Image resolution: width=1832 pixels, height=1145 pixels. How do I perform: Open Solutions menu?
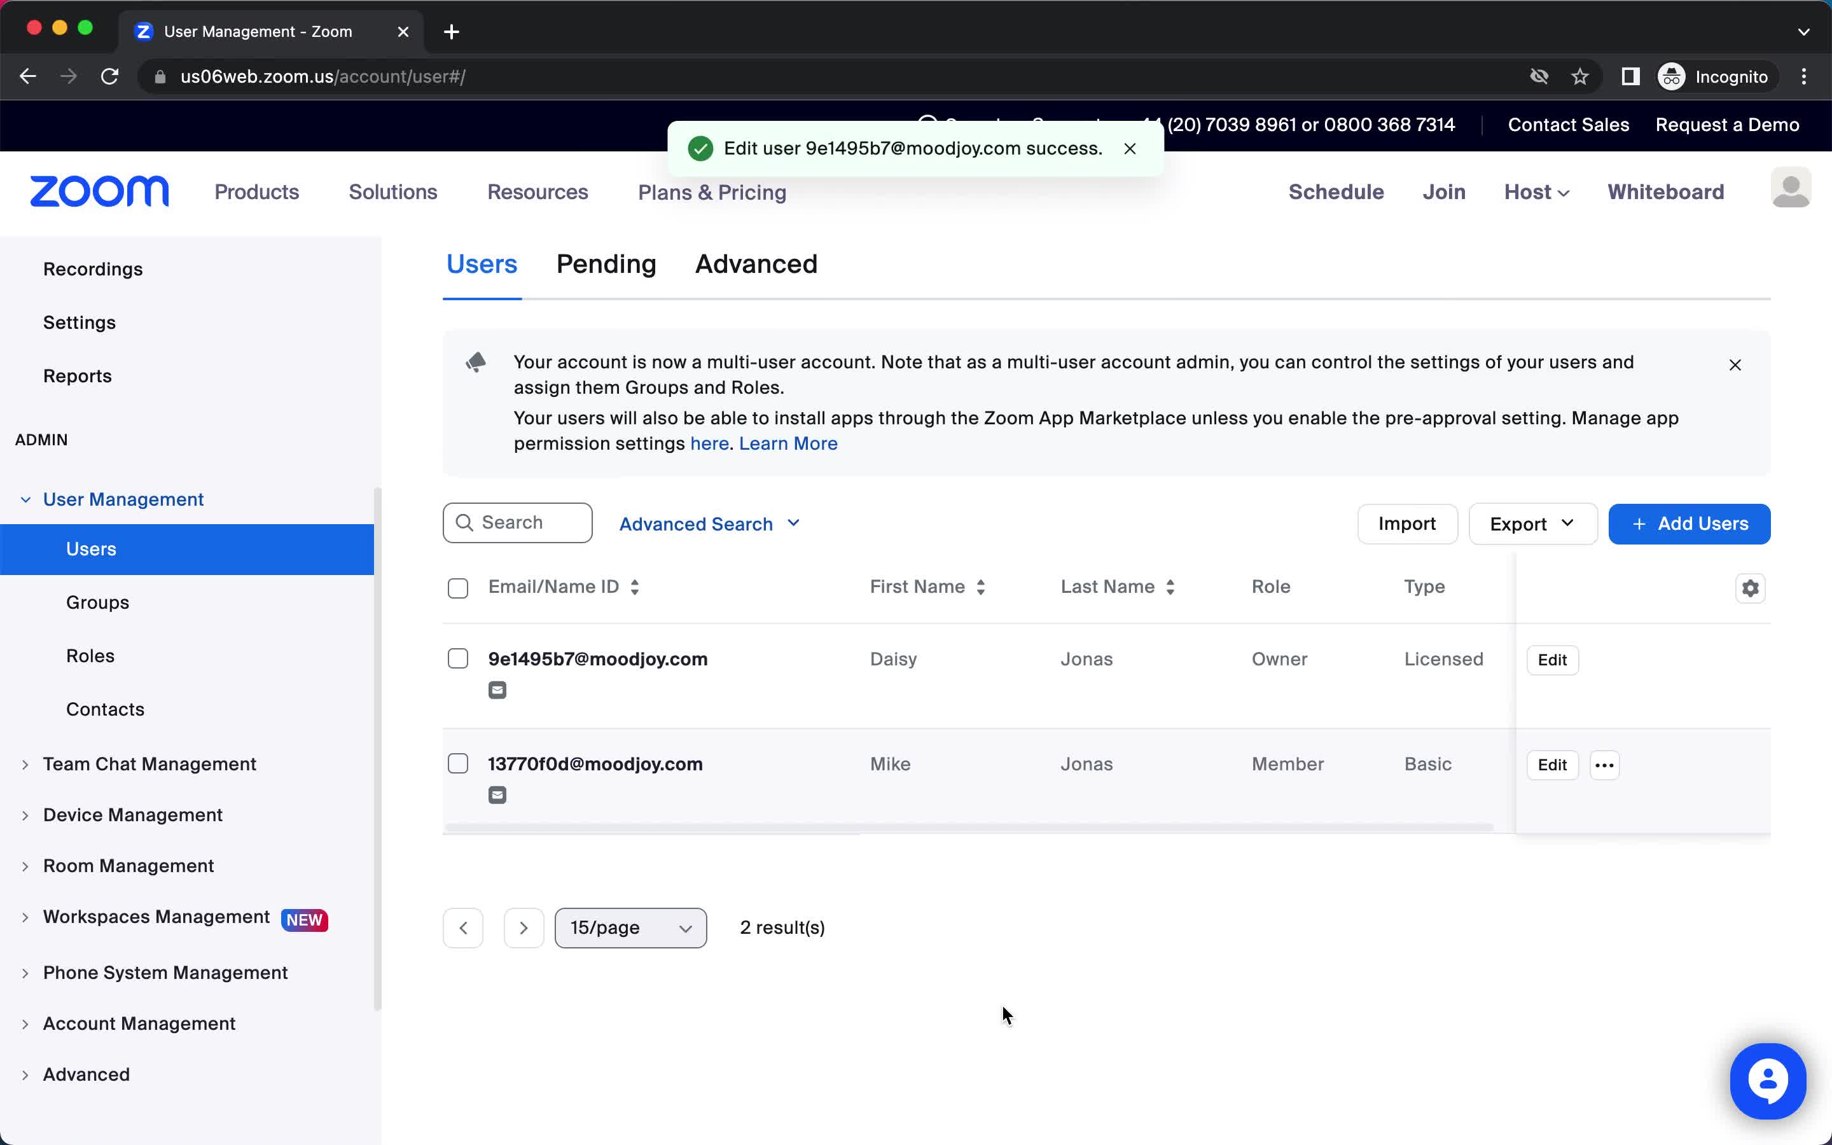[x=393, y=192]
